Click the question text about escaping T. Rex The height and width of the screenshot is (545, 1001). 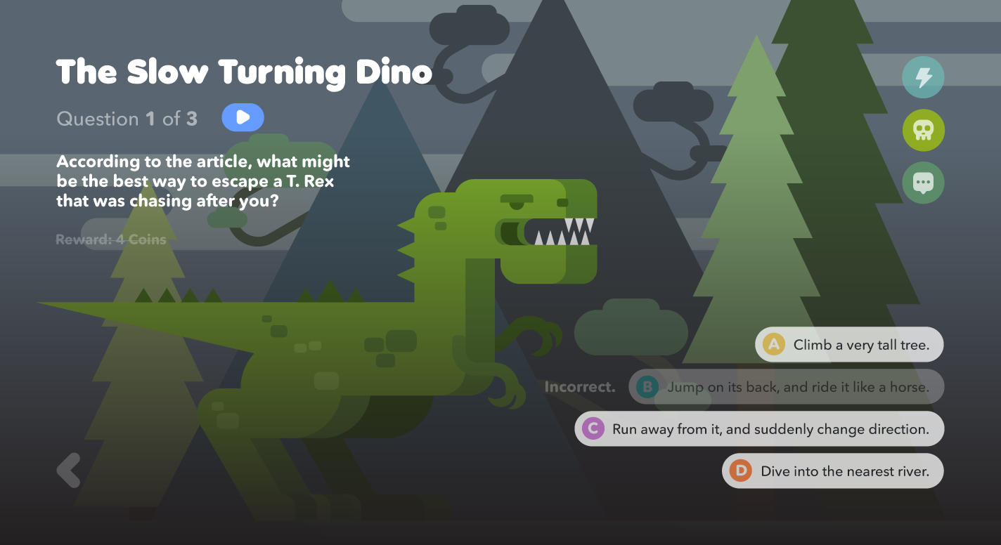coord(203,181)
